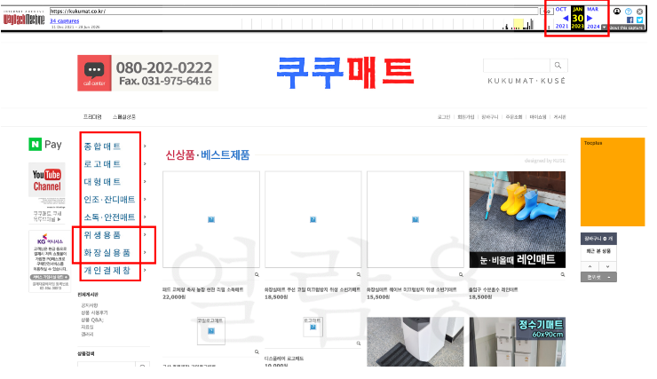Open the 인조·잔디매트 category
The height and width of the screenshot is (379, 657).
109,200
